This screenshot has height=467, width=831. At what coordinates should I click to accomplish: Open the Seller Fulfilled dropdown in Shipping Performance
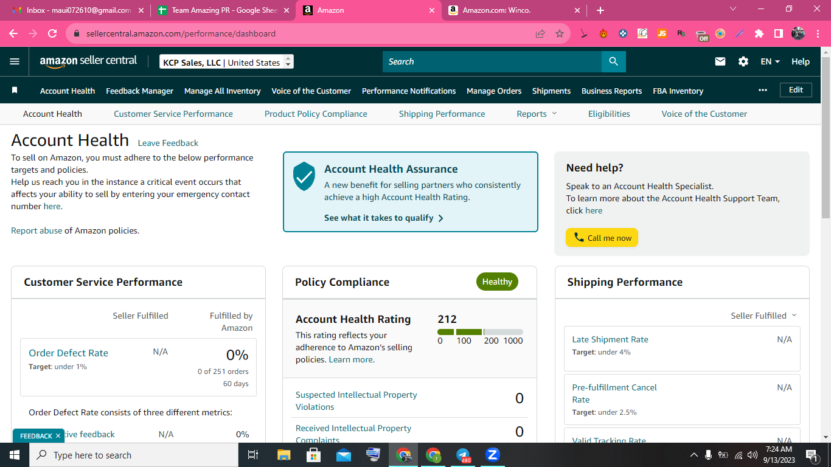(x=763, y=316)
